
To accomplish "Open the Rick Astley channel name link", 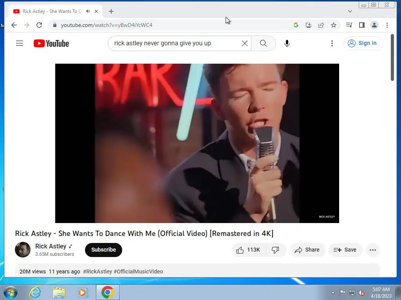I will point(51,246).
